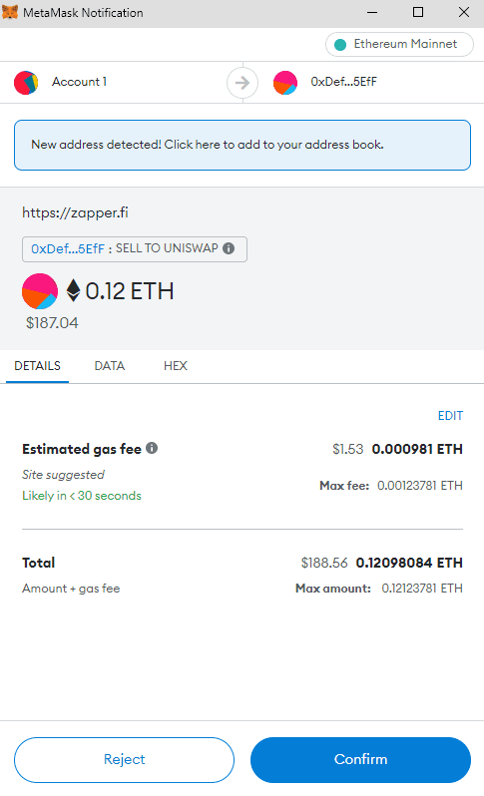
Task: Maximize the MetaMask Notification window
Action: 417,12
